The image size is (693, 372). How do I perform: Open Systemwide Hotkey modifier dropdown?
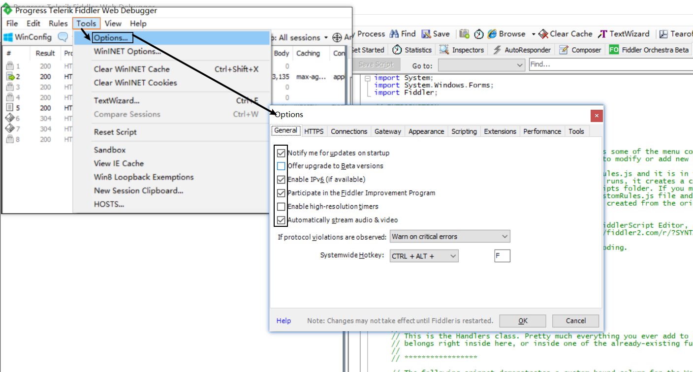[x=424, y=256]
